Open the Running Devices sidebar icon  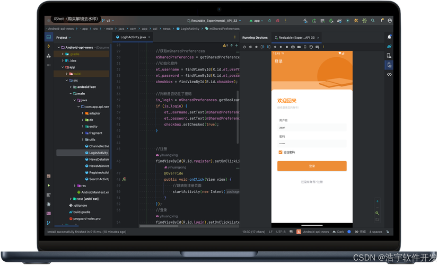[389, 65]
